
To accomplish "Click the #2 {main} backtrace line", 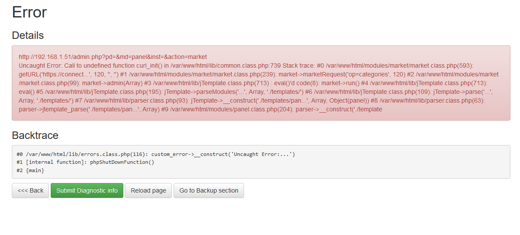I will (30, 170).
